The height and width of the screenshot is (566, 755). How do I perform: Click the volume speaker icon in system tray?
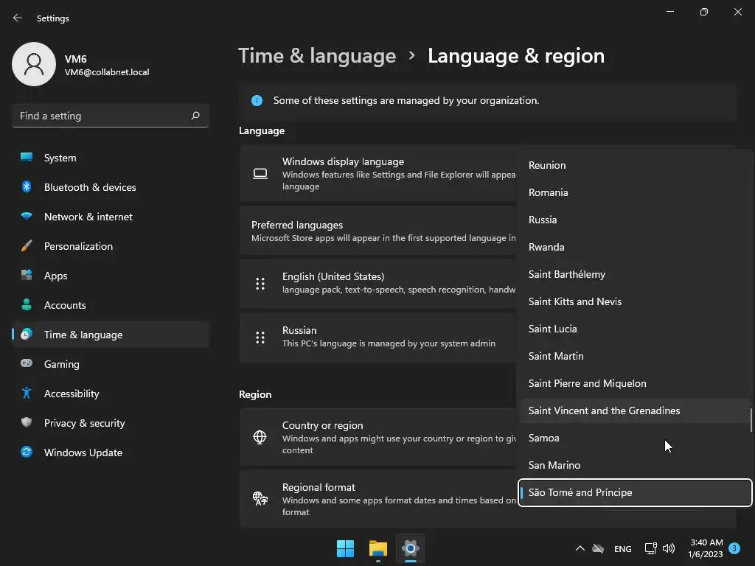[668, 548]
